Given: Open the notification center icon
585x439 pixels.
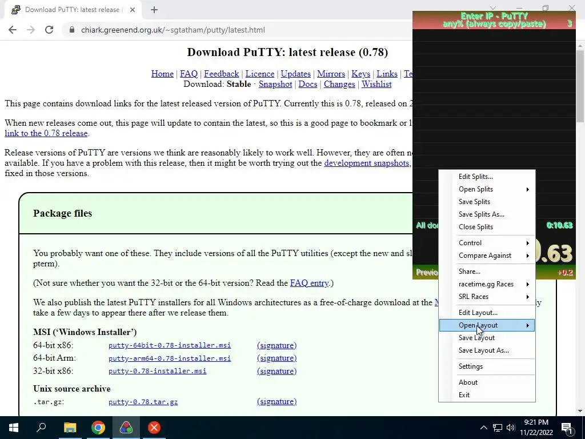Looking at the screenshot, I should pos(567,428).
